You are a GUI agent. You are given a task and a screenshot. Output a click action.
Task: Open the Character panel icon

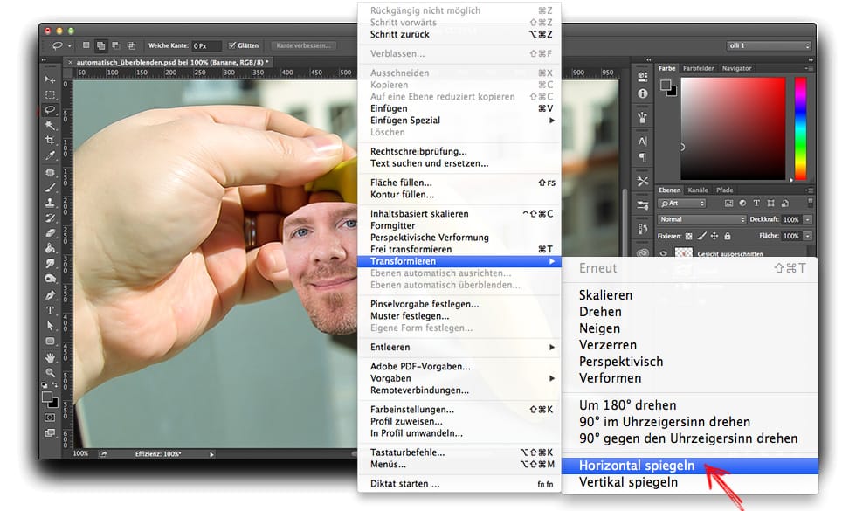click(x=643, y=141)
